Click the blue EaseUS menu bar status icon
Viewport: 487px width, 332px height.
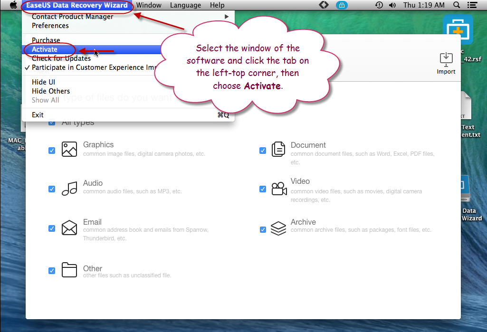click(342, 5)
